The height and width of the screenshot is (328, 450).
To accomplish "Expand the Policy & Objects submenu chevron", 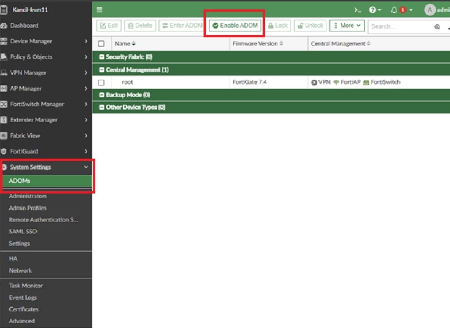I will [86, 57].
